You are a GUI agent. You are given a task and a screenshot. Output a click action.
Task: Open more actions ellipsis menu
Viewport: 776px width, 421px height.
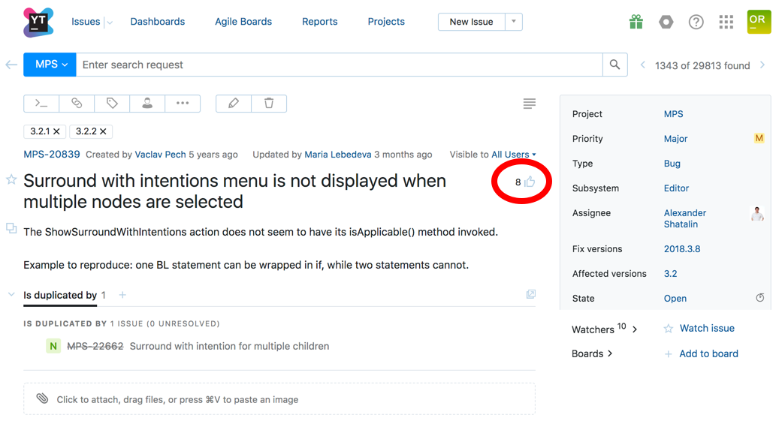point(183,104)
